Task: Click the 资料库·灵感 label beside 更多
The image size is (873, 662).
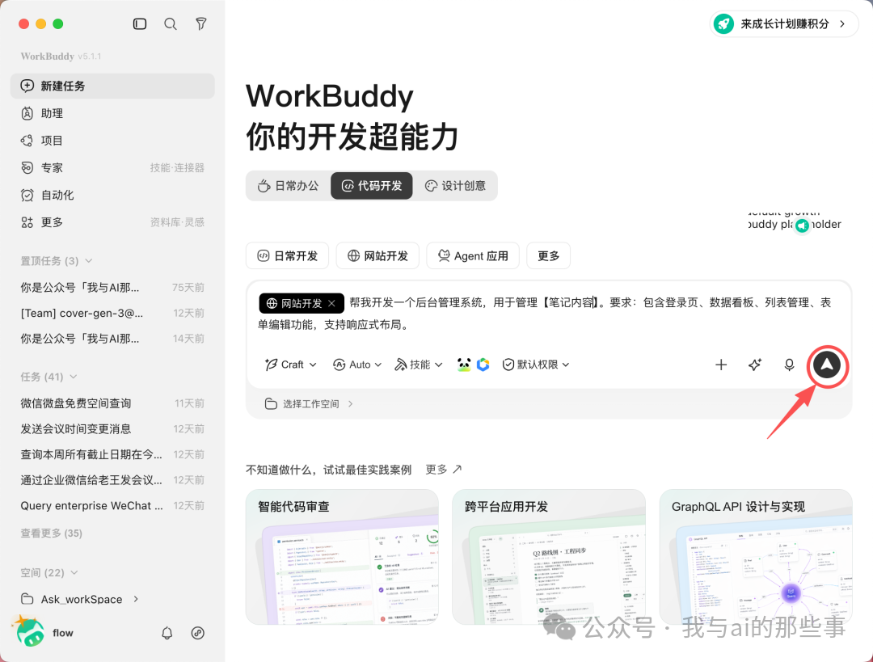Action: click(x=177, y=223)
